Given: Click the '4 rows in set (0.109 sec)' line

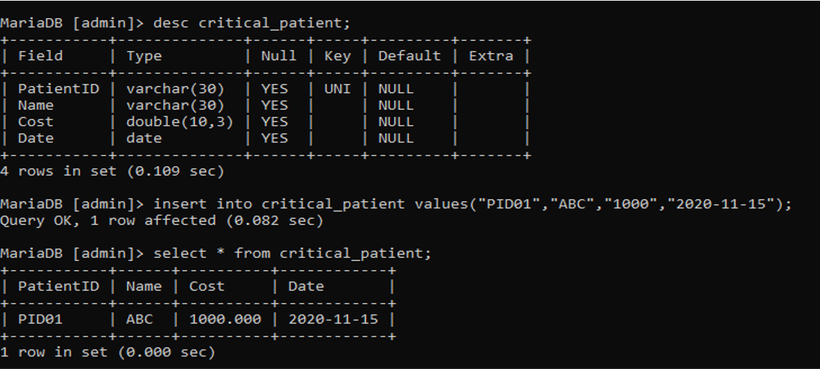Looking at the screenshot, I should tap(112, 171).
